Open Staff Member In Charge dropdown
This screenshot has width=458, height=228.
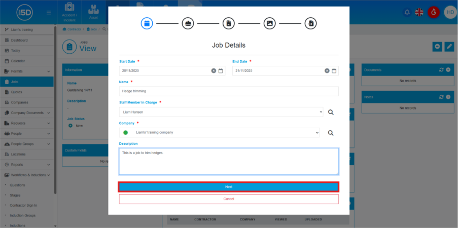point(221,112)
